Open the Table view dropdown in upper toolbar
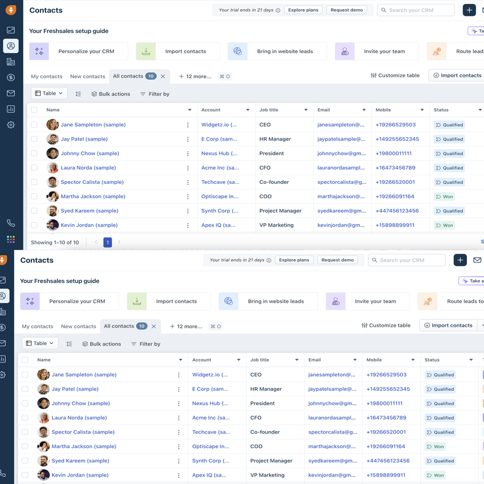The image size is (484, 484). [x=49, y=93]
